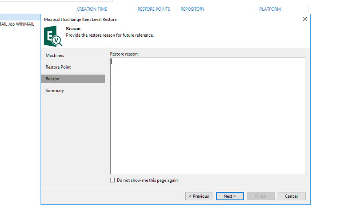Click the Repository column header
The height and width of the screenshot is (221, 337).
[x=192, y=9]
